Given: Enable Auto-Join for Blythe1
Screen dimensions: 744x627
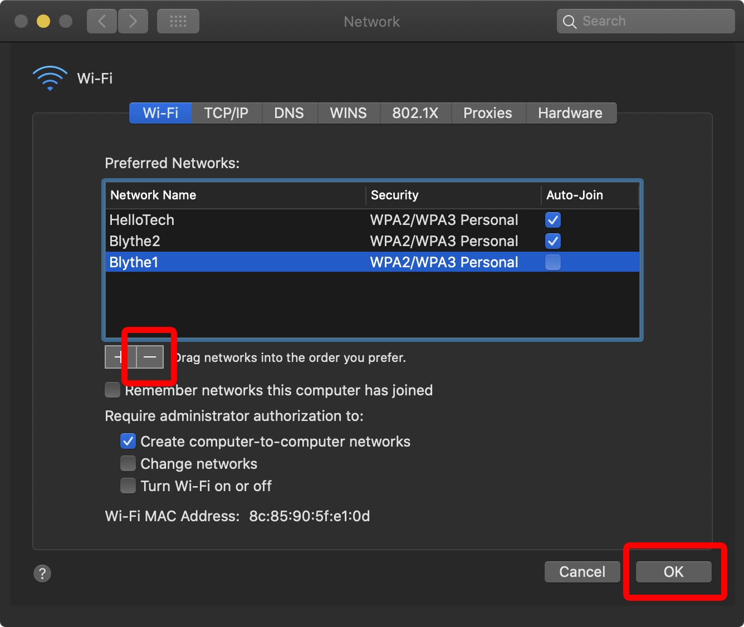Looking at the screenshot, I should pos(552,262).
